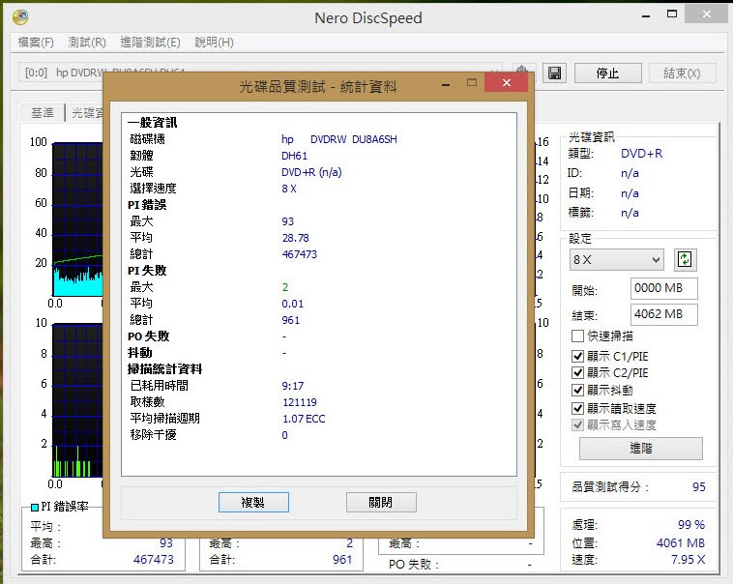Click quality score value 95
Image resolution: width=733 pixels, height=584 pixels.
[x=699, y=487]
